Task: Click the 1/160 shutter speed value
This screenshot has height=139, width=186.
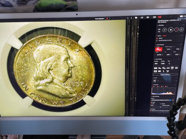Action: [x=169, y=49]
